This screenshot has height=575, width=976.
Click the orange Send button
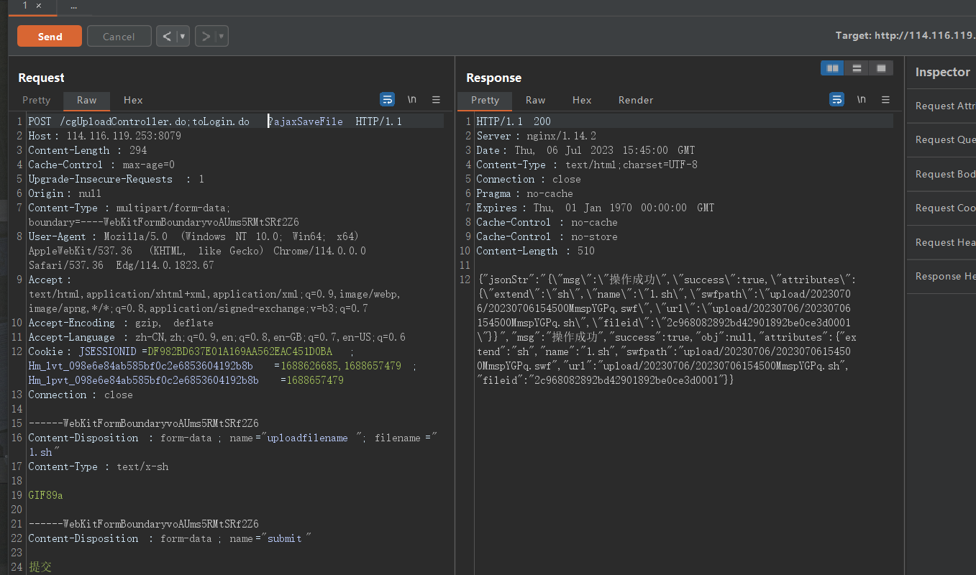point(50,36)
